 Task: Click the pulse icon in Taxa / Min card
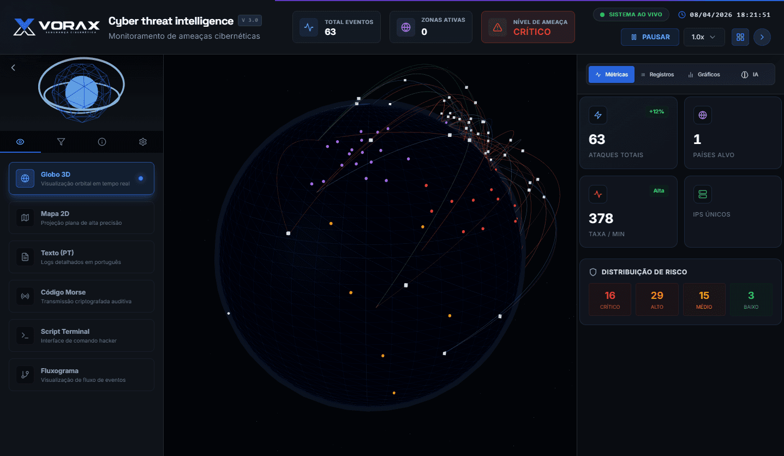click(x=598, y=194)
